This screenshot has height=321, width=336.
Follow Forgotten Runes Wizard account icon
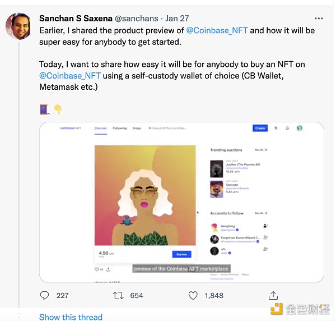coord(265,237)
